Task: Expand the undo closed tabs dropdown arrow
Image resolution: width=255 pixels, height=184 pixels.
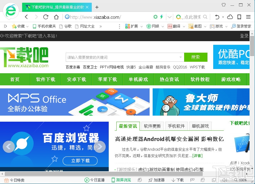Action: pyautogui.click(x=223, y=17)
